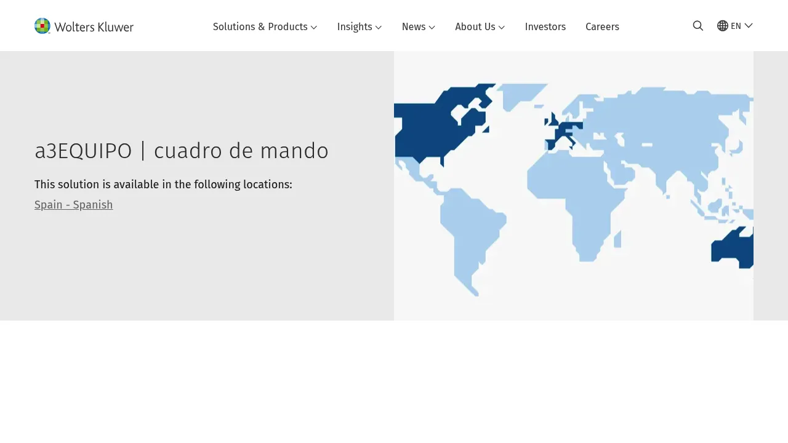
Task: Open the Insights dropdown
Action: [x=360, y=26]
